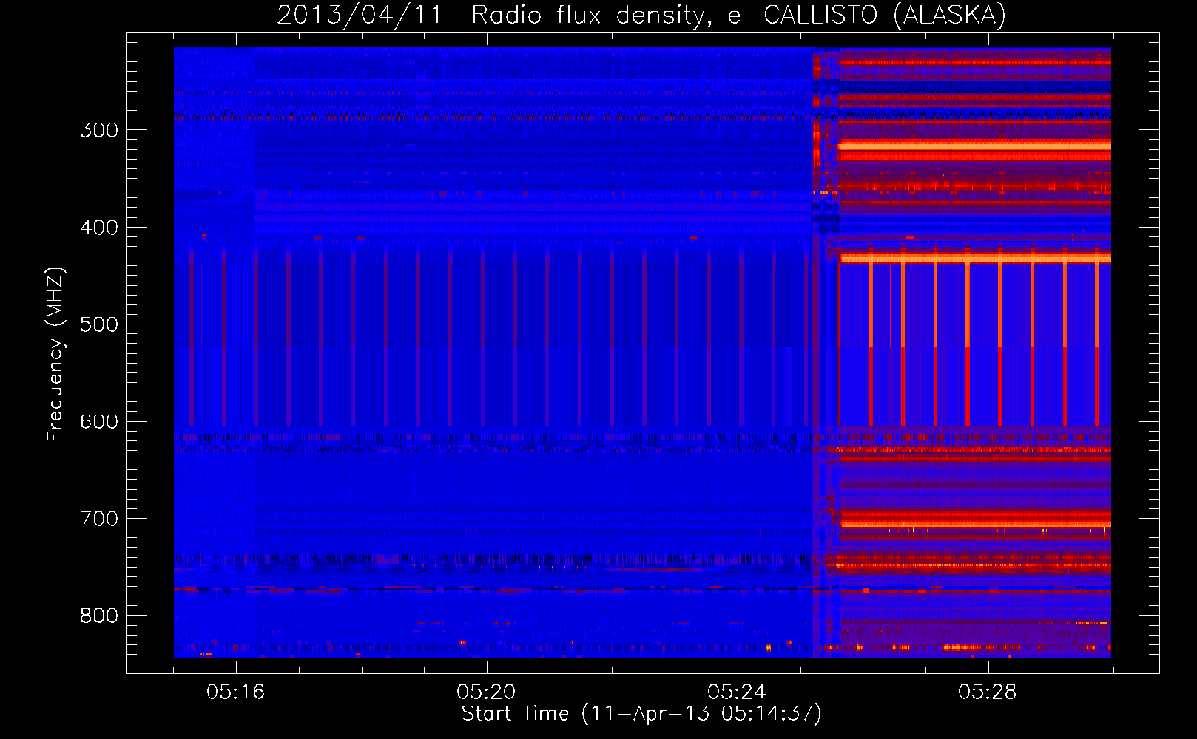This screenshot has height=739, width=1197.
Task: Click the 800 frequency tick label
Action: pyautogui.click(x=99, y=616)
